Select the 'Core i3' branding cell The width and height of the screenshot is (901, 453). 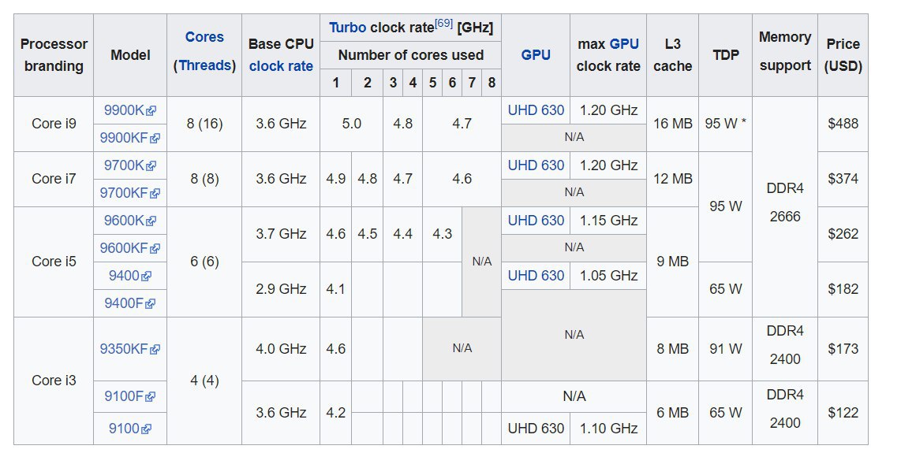click(x=54, y=381)
